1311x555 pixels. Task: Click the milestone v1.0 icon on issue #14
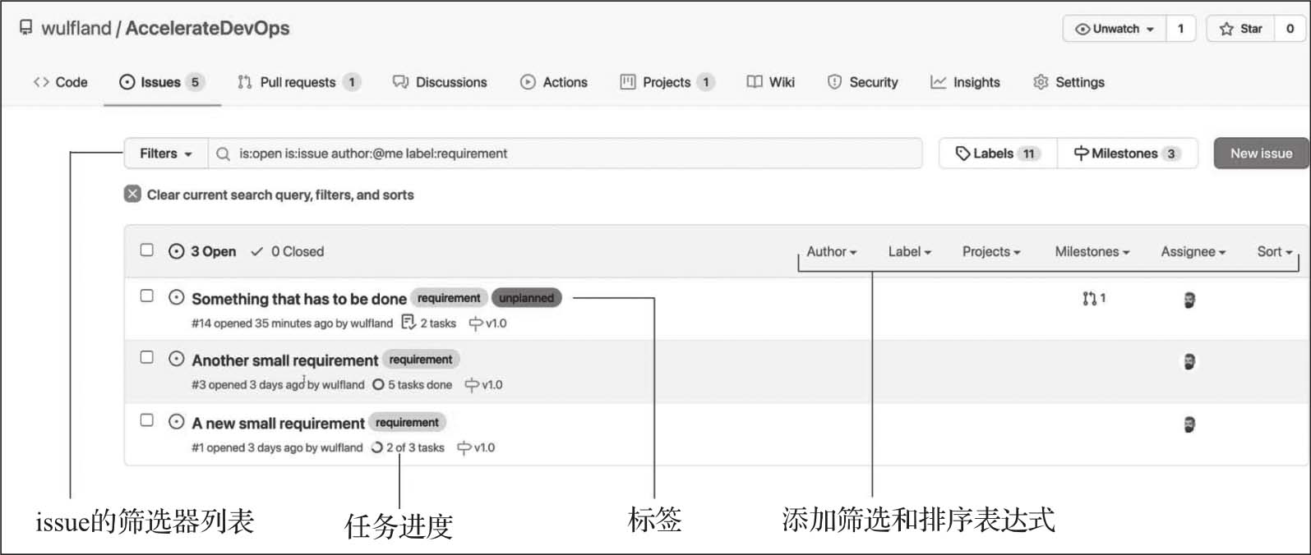476,323
